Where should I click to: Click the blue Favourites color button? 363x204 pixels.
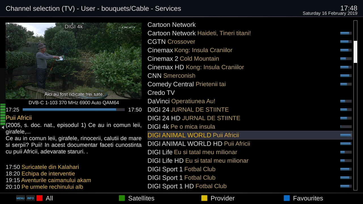pyautogui.click(x=287, y=198)
